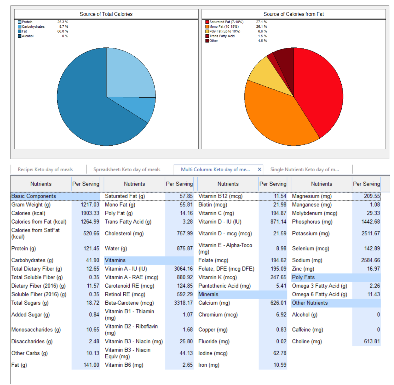Open the Spreadsheet: Keto day of meals tab
This screenshot has width=394, height=385.
[127, 169]
